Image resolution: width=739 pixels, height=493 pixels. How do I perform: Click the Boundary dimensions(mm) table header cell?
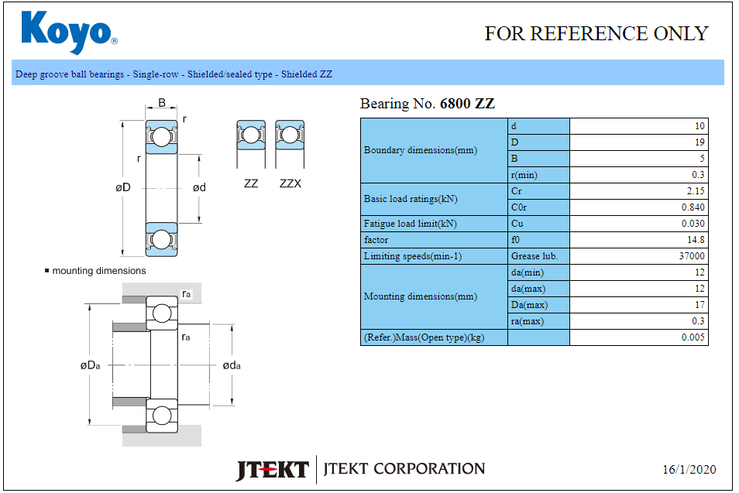coord(421,150)
